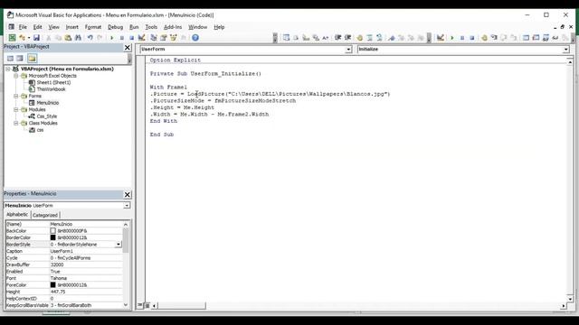Open the Initialize procedure dropdown
Viewport: 579px width, 325px height.
point(565,50)
